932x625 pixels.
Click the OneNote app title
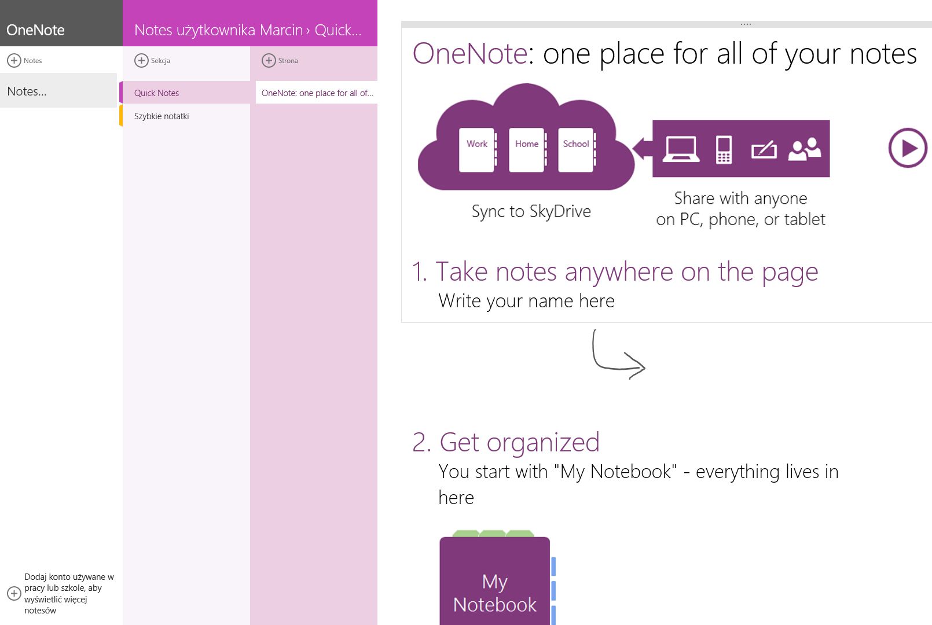tap(35, 30)
